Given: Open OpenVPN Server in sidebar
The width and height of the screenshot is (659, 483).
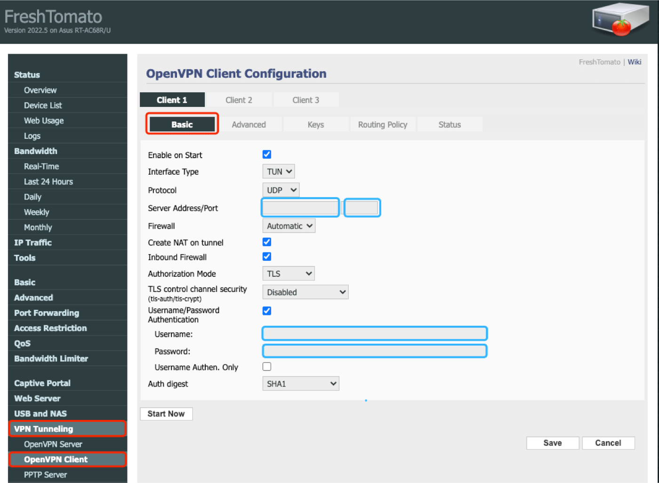Looking at the screenshot, I should 53,444.
